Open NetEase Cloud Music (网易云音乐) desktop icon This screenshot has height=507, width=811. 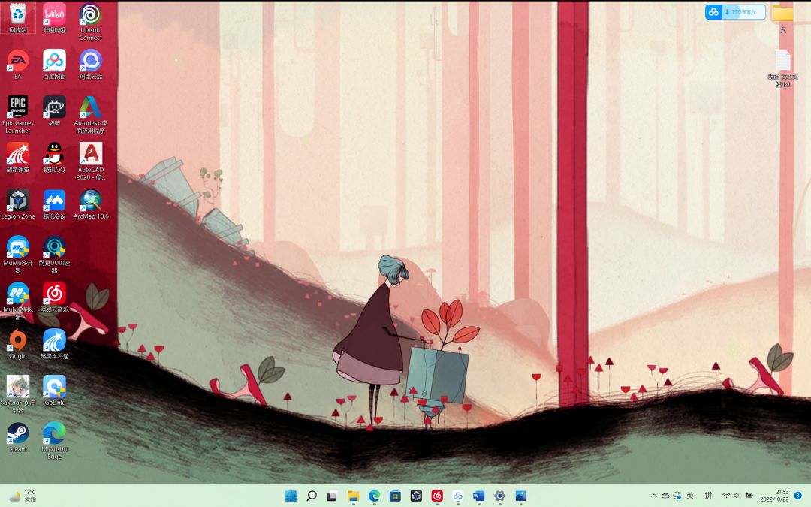54,297
